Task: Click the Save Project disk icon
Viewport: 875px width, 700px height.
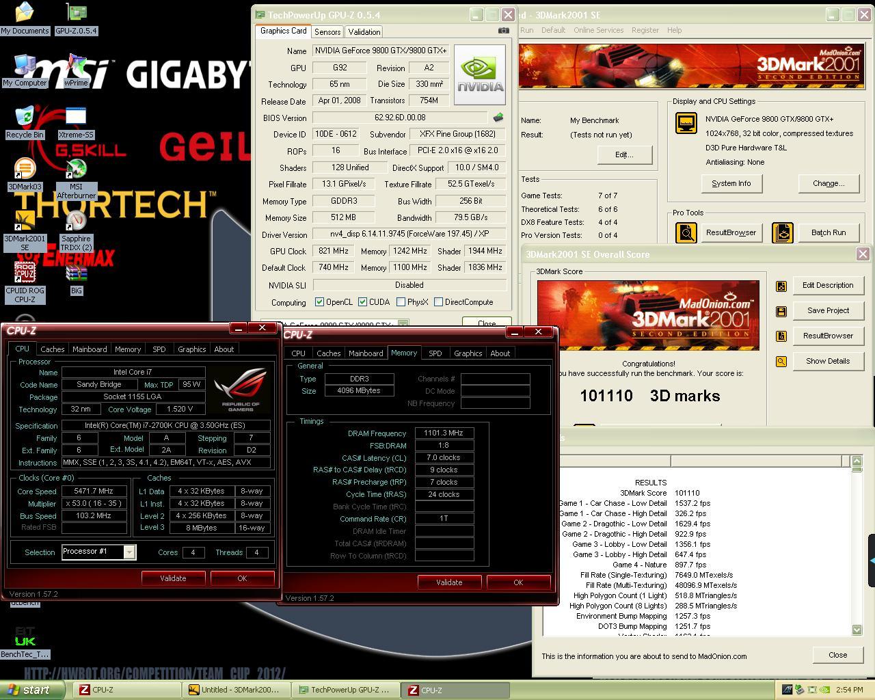Action: 781,311
